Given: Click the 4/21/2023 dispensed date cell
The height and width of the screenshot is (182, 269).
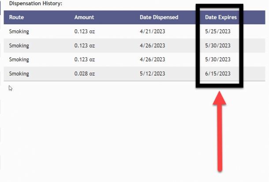Looking at the screenshot, I should 152,31.
